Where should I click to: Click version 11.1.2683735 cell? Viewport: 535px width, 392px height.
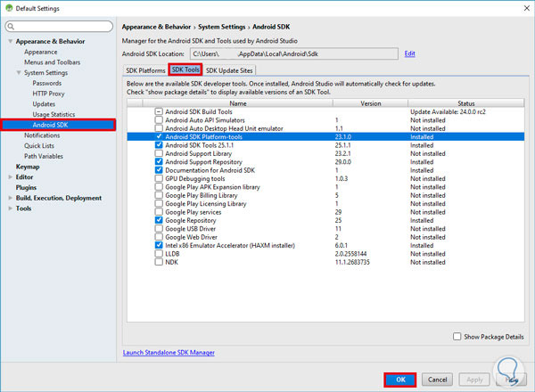(x=352, y=262)
